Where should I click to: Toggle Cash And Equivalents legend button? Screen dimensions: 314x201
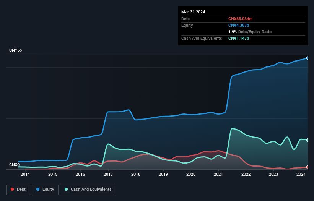(88, 190)
